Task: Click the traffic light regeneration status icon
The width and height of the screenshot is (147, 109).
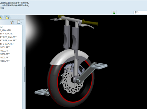Action: click(x=114, y=12)
